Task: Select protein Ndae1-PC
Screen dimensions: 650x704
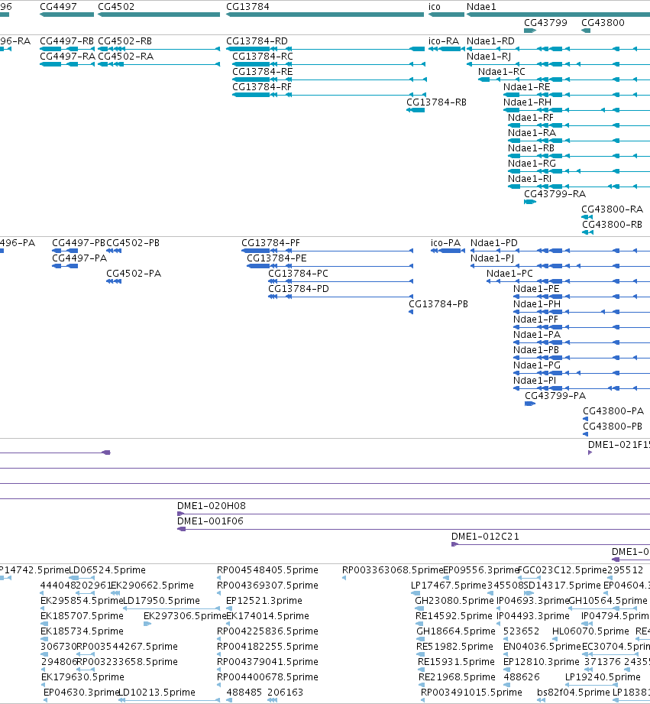Action: pyautogui.click(x=568, y=281)
